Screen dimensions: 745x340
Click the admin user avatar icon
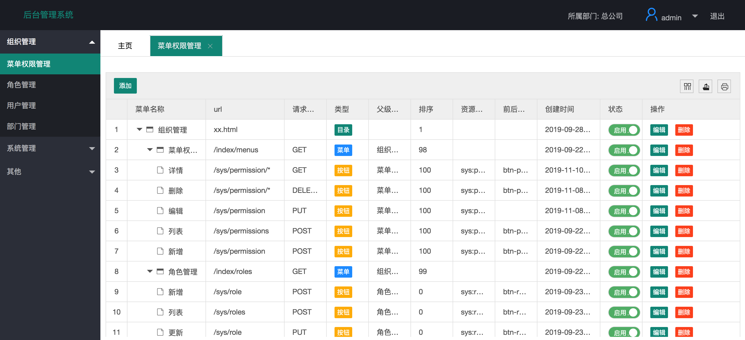pos(651,15)
